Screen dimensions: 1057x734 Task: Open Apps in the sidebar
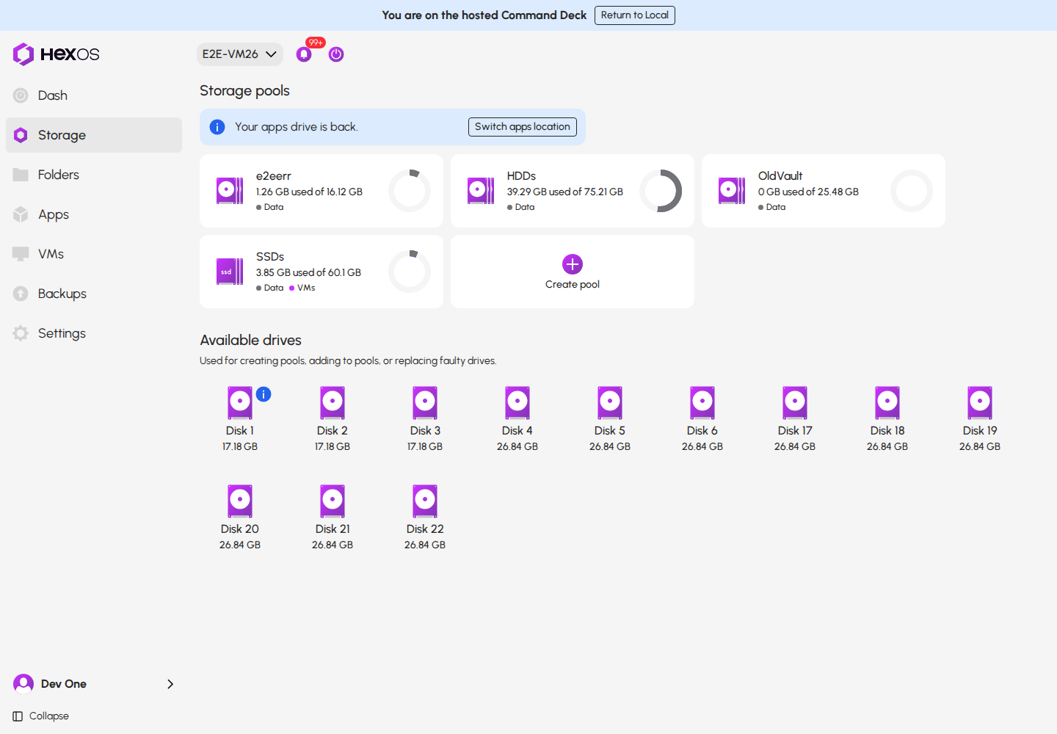pos(94,214)
